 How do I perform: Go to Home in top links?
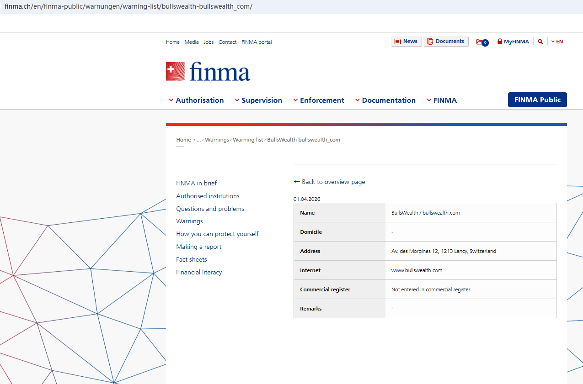[173, 42]
